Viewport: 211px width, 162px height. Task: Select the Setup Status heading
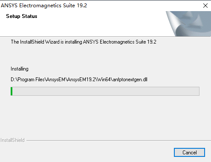[22, 16]
